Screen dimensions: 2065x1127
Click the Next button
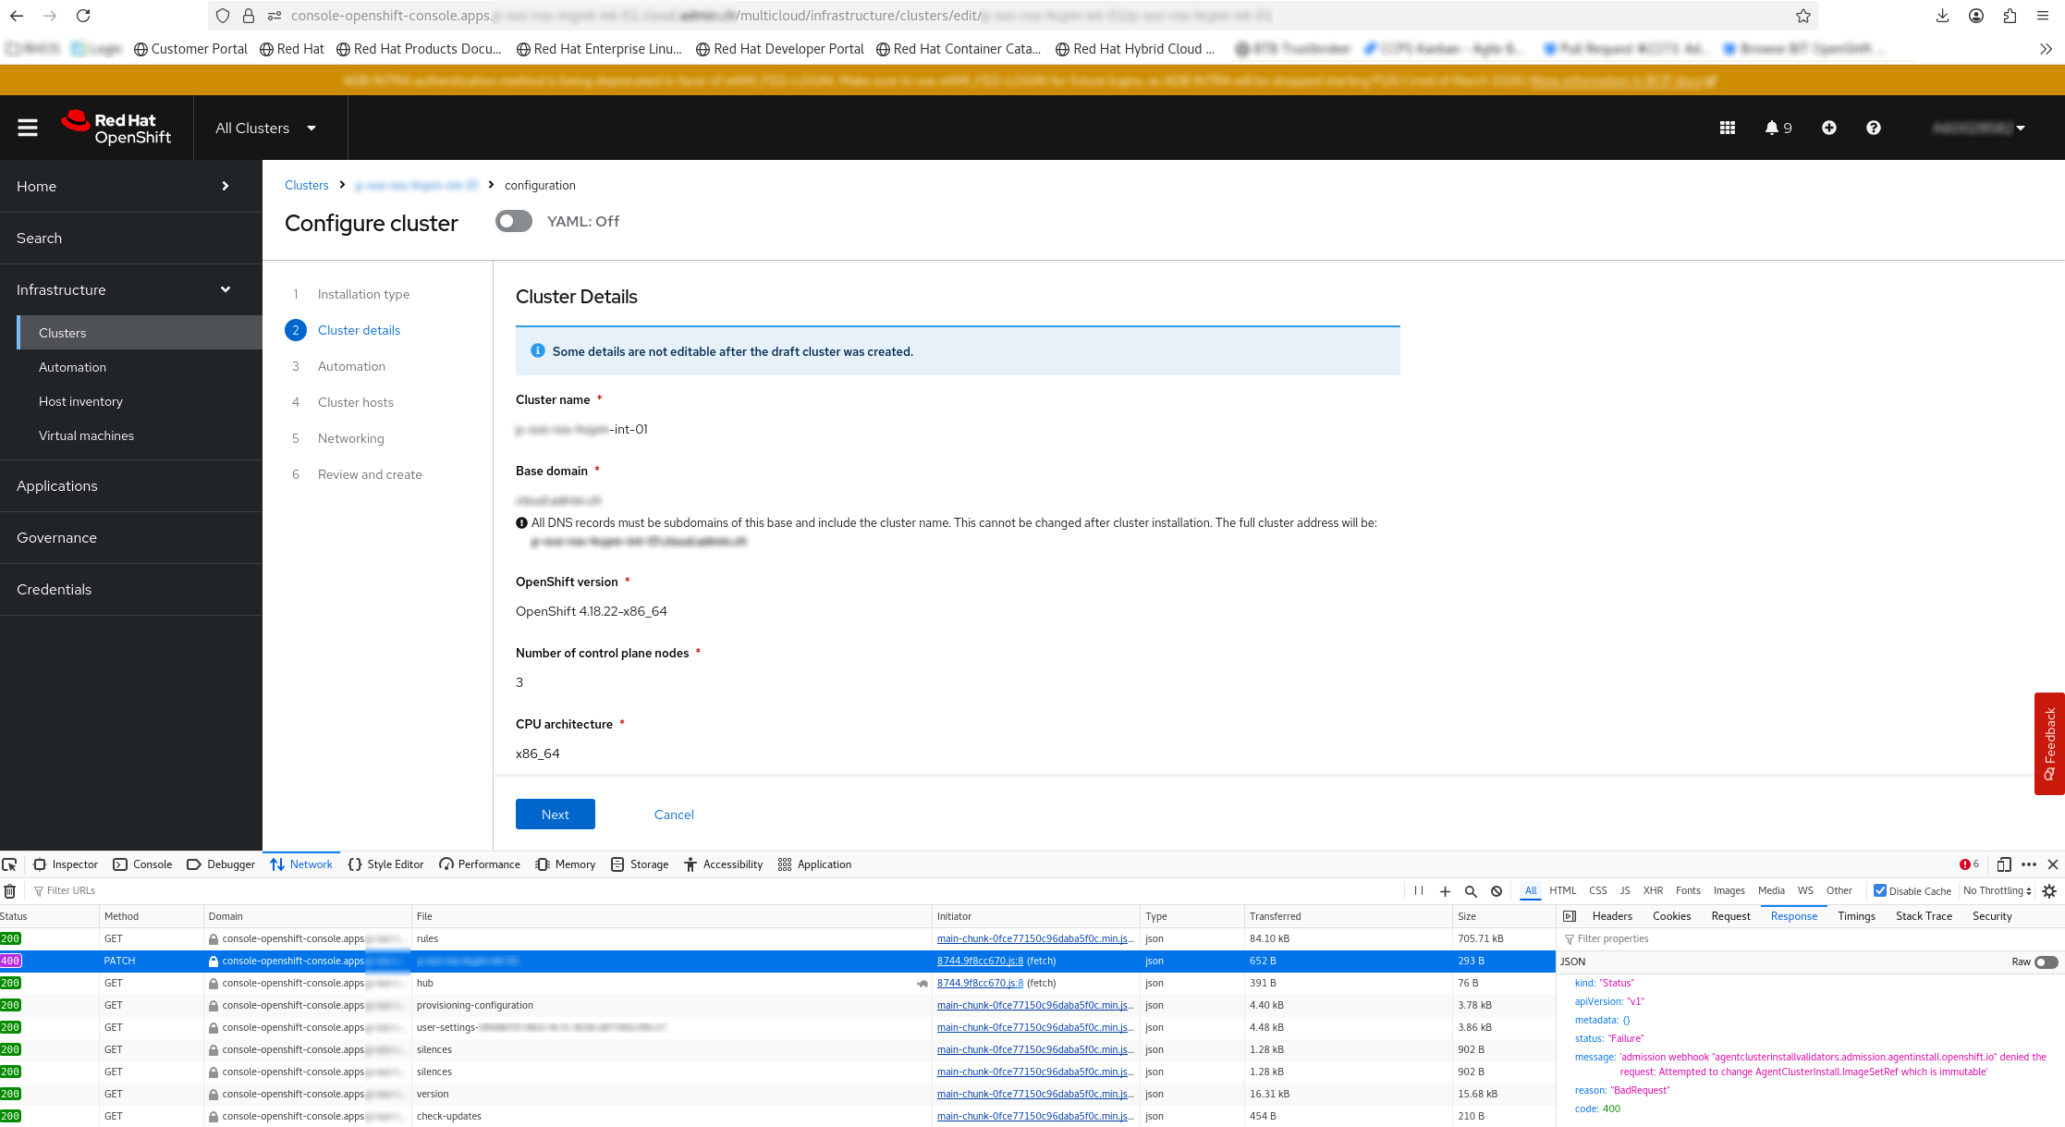point(555,815)
